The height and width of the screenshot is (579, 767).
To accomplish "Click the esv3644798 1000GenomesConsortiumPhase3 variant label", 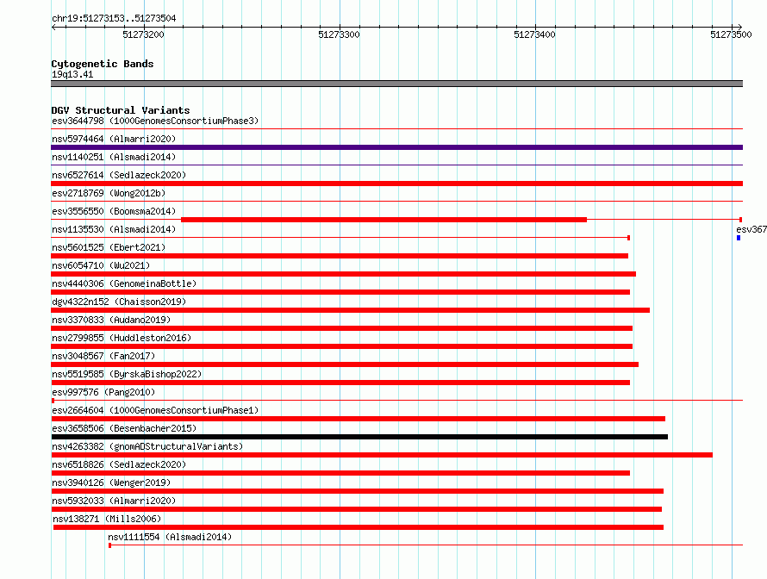I will coord(155,121).
